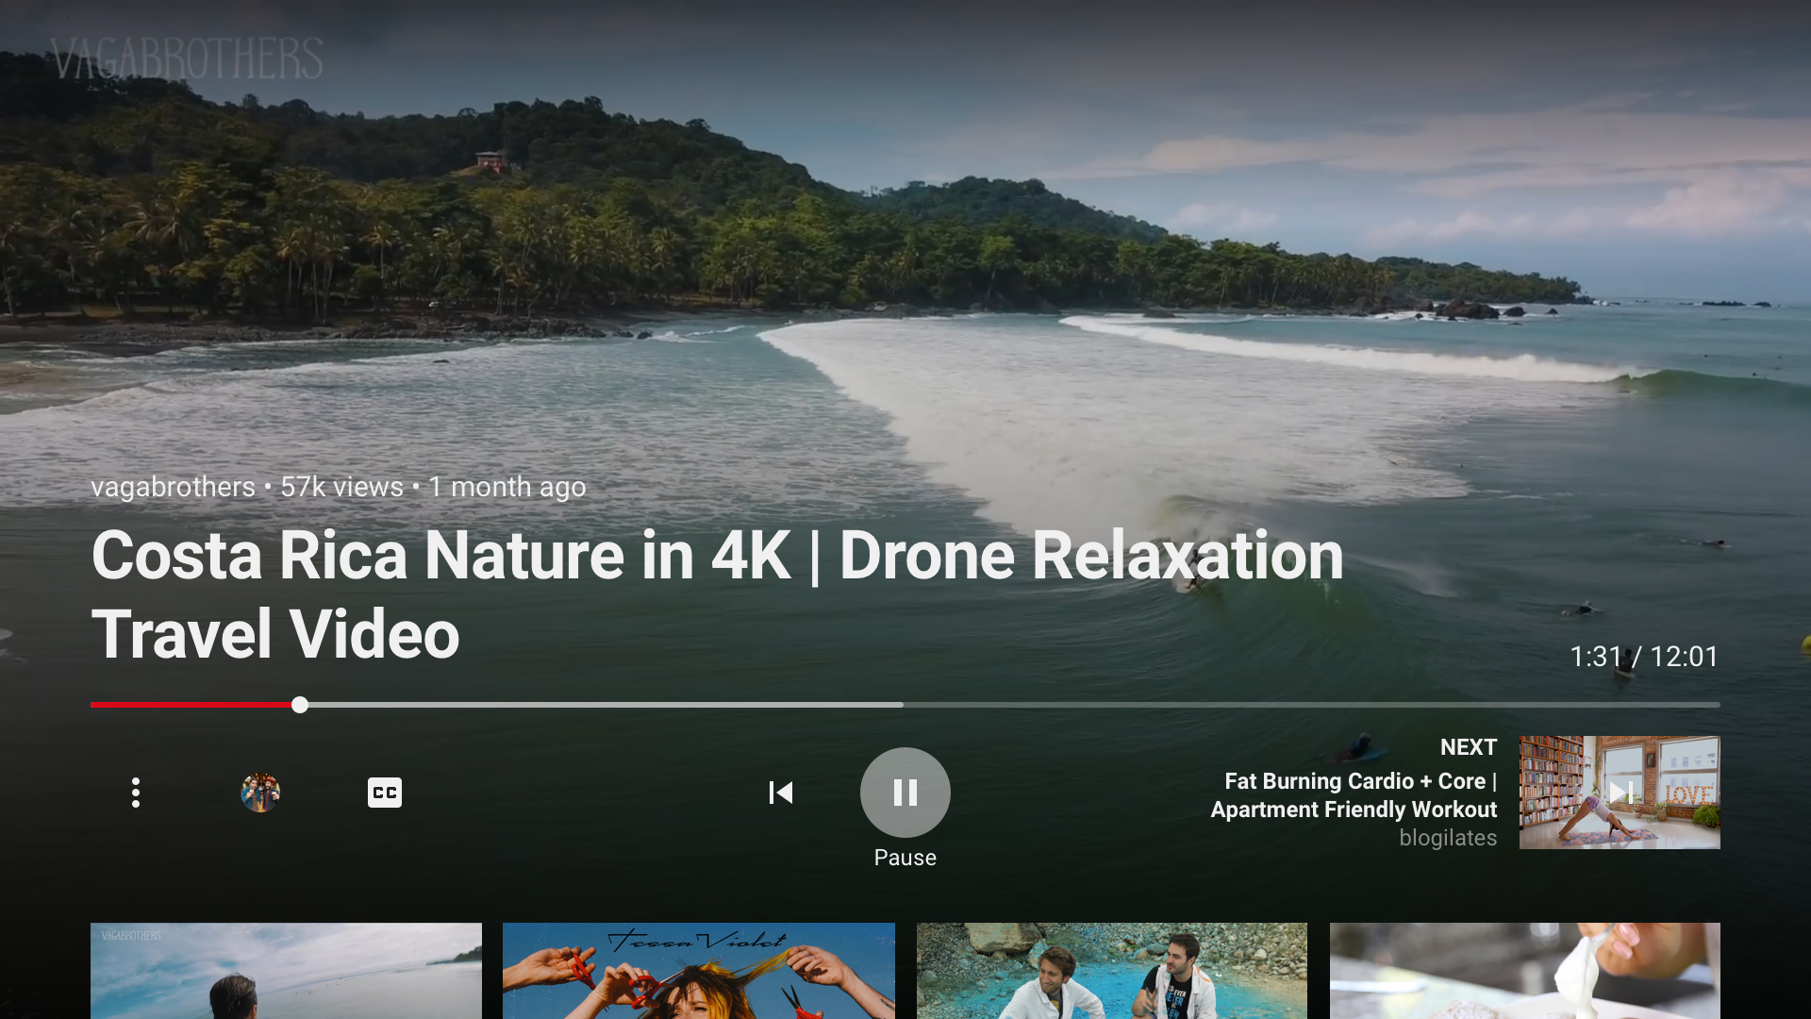1811x1019 pixels.
Task: Click the red progress bar scrubber handle
Action: click(x=299, y=705)
